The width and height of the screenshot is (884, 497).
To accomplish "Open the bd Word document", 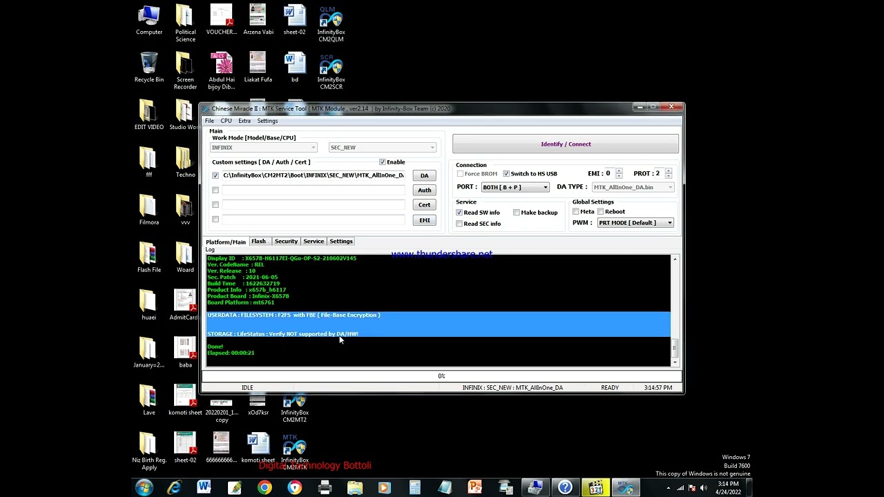I will [x=295, y=68].
